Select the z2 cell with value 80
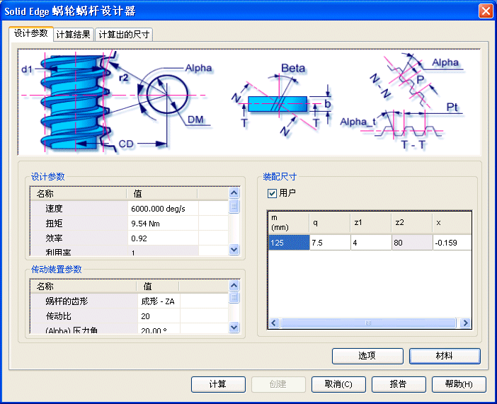The image size is (497, 404). coord(411,243)
